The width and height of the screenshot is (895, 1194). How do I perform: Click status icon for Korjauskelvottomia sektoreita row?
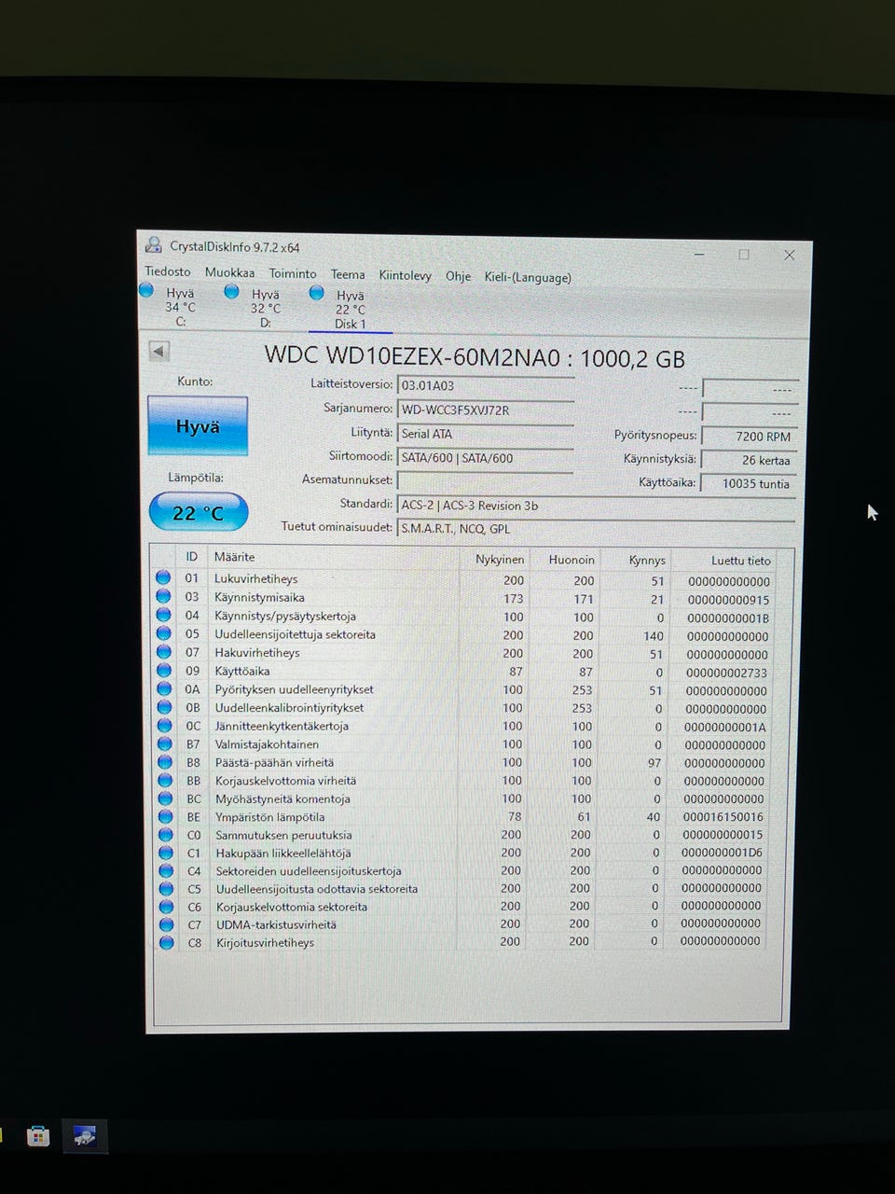[x=166, y=906]
